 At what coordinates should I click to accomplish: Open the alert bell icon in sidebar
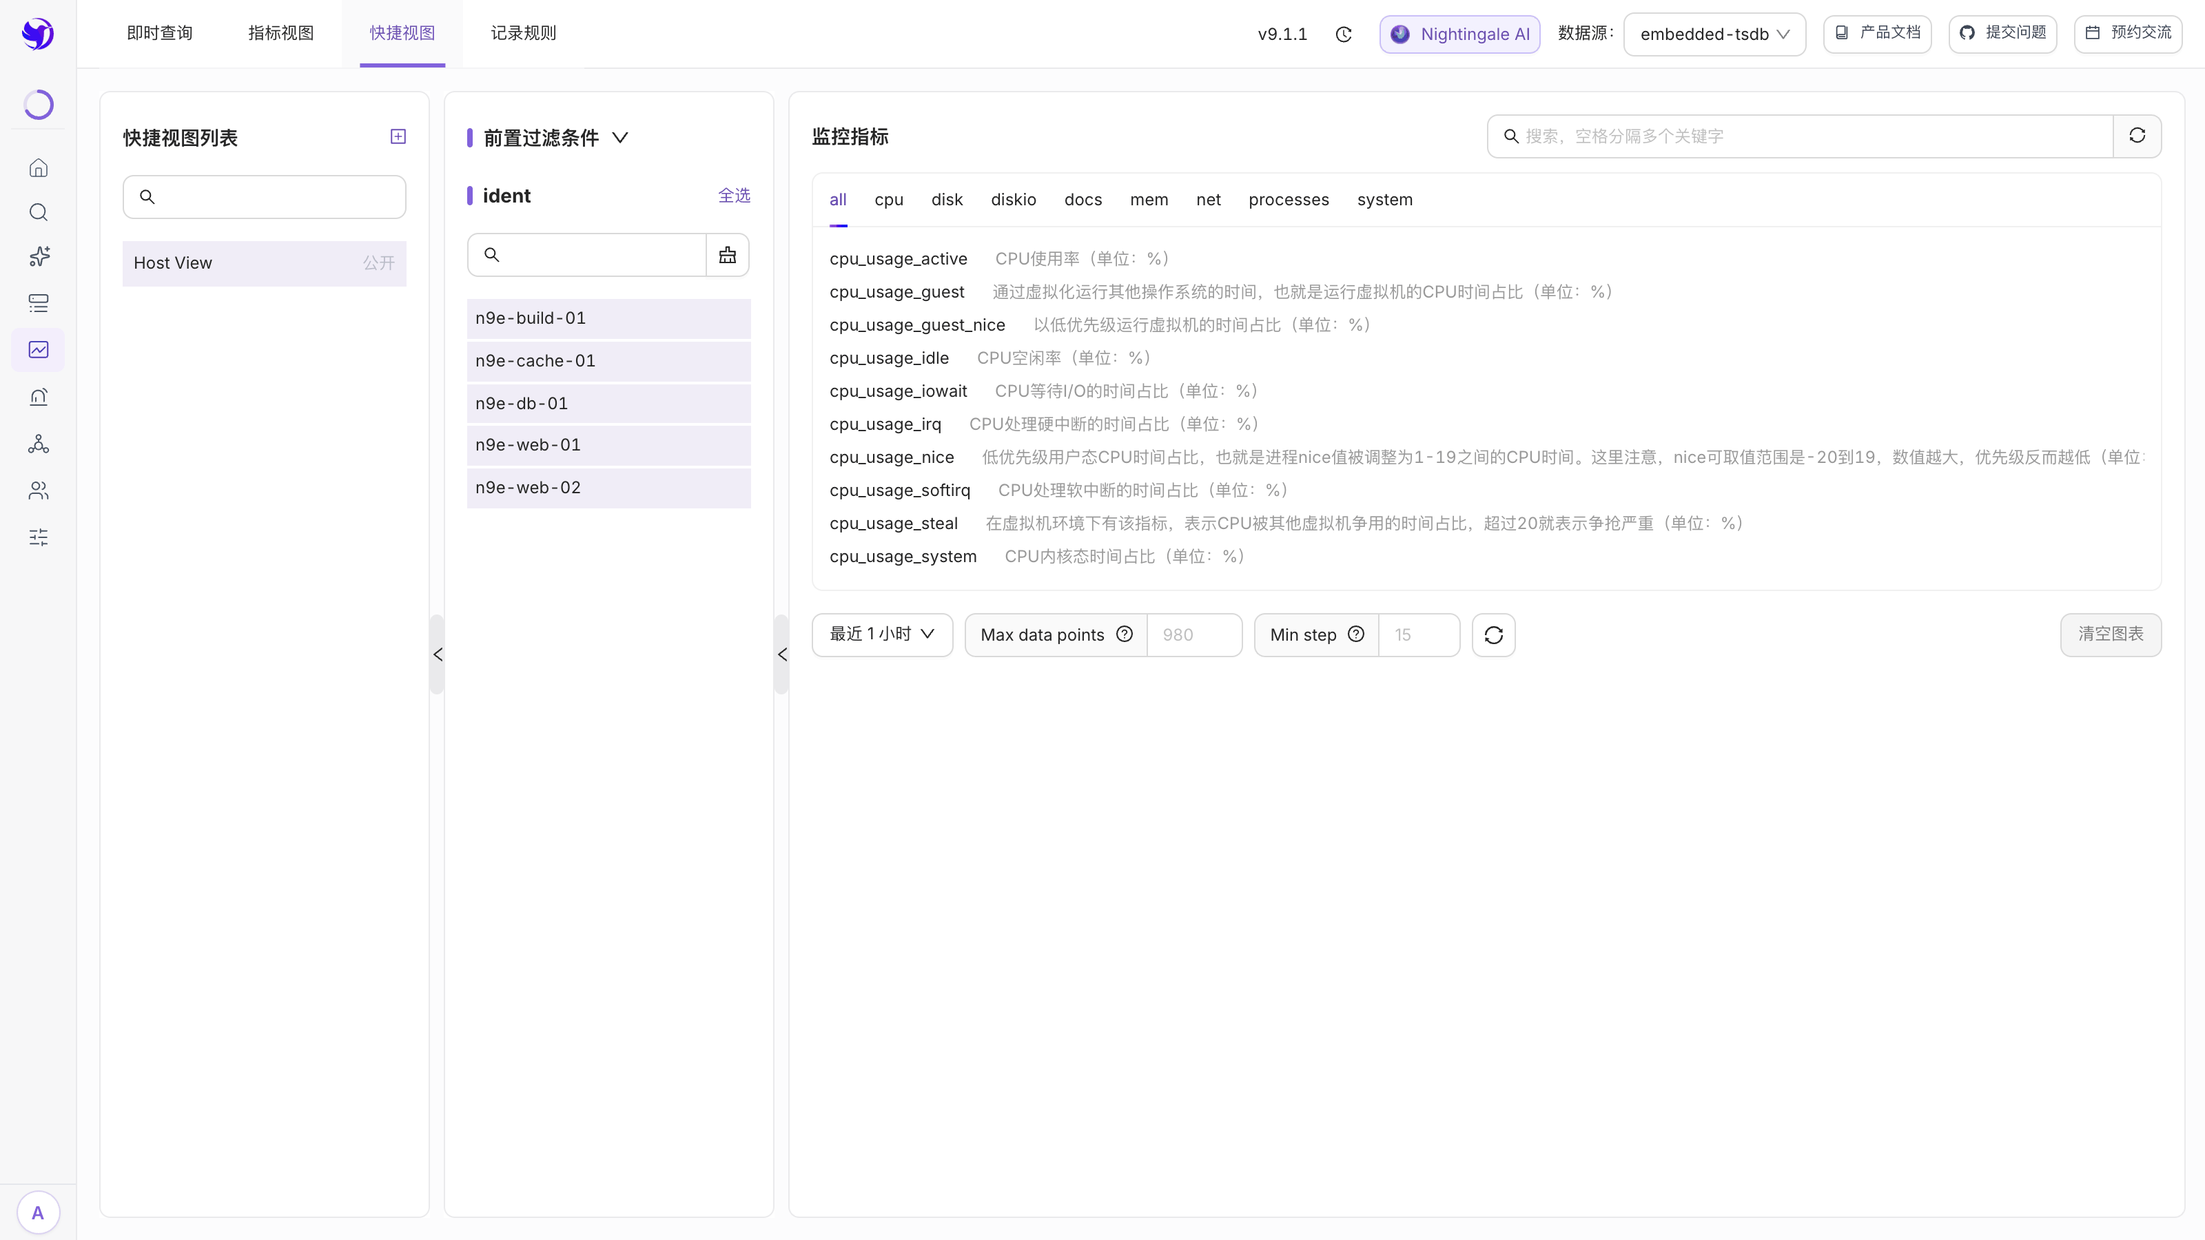pos(39,397)
